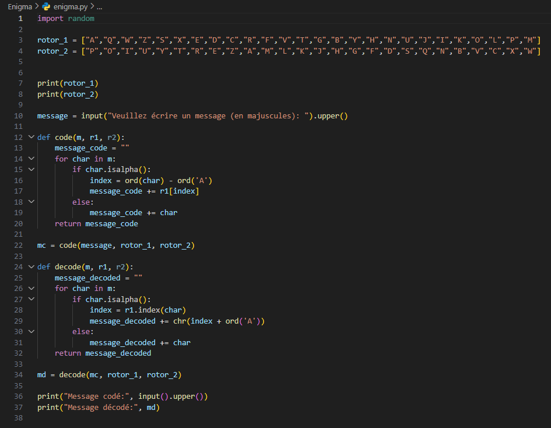Collapse the decode function definition at line 24
This screenshot has height=428, width=551.
click(x=31, y=266)
